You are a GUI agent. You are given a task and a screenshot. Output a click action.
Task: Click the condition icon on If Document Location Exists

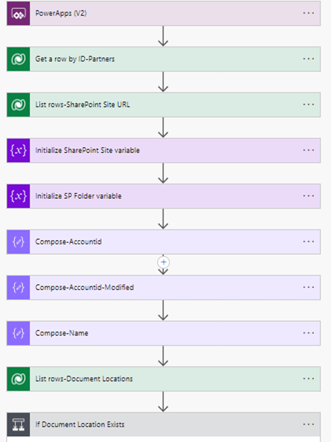18,424
